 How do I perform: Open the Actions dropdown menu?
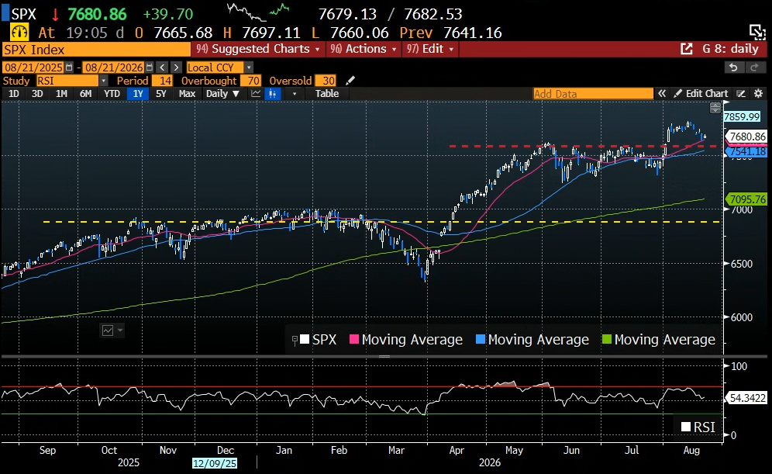(364, 49)
